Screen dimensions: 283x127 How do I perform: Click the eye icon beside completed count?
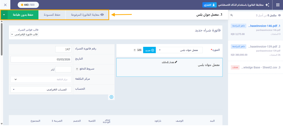click(279, 15)
